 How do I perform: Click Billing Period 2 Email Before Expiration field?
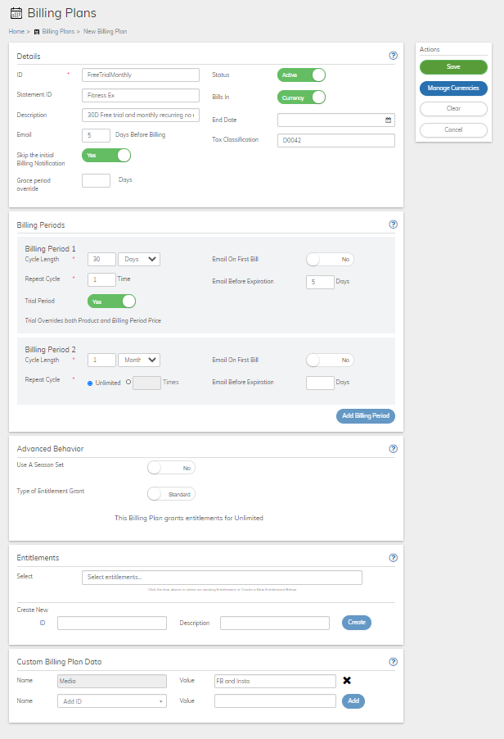pos(320,383)
